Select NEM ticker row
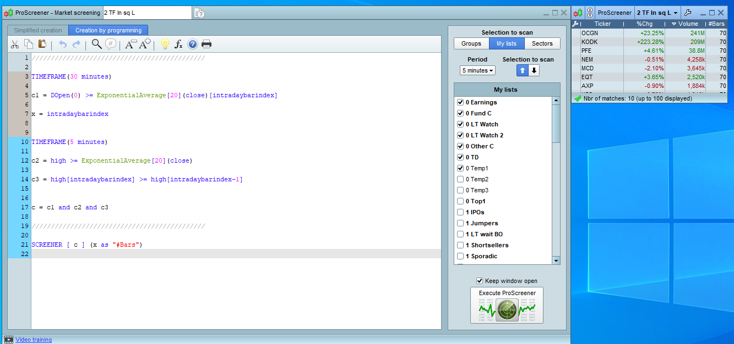Image resolution: width=734 pixels, height=344 pixels. [650, 59]
